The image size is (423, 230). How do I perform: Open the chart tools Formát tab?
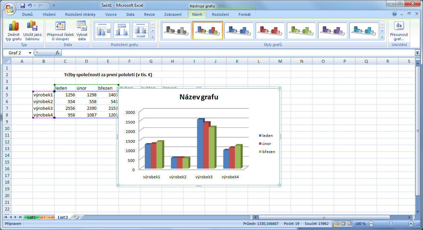coord(245,14)
